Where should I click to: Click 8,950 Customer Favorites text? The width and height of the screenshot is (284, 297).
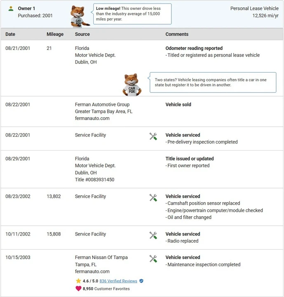pos(106,289)
